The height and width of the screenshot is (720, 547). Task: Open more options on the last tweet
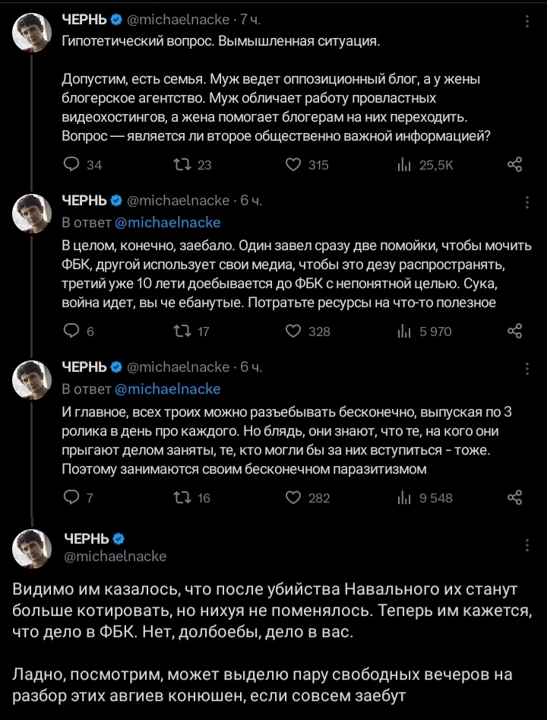(527, 546)
